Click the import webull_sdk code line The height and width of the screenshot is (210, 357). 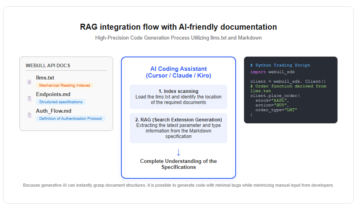[x=272, y=72]
